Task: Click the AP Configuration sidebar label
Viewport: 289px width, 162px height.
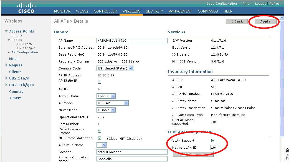Action: click(25, 52)
